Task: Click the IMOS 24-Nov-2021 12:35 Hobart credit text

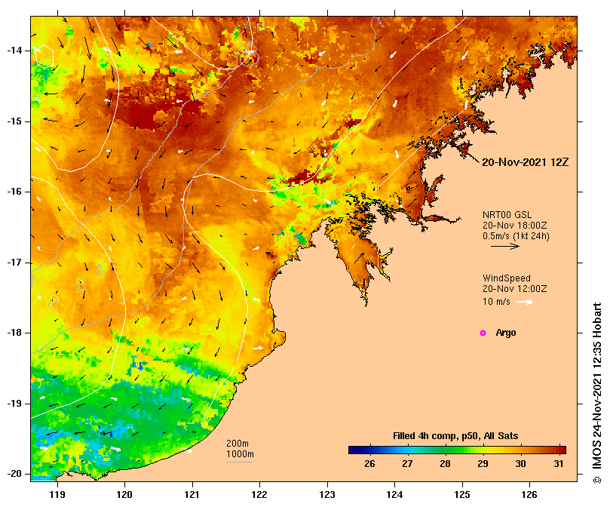Action: [x=597, y=393]
